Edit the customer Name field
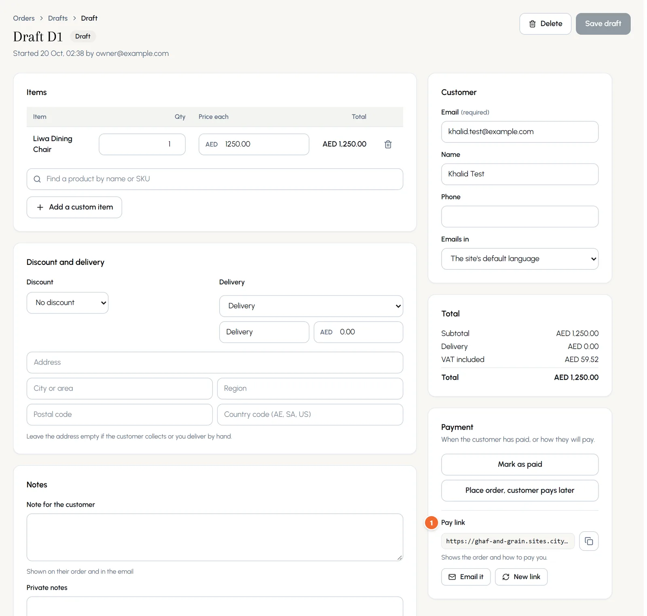The height and width of the screenshot is (616, 647). 520,174
